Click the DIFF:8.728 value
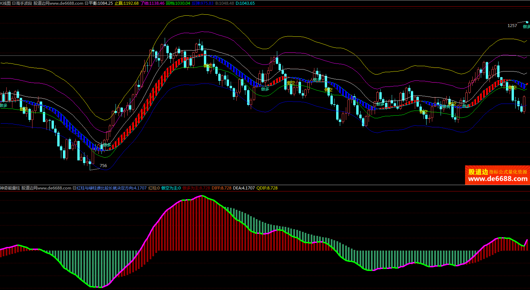This screenshot has width=530, height=290. coord(222,188)
